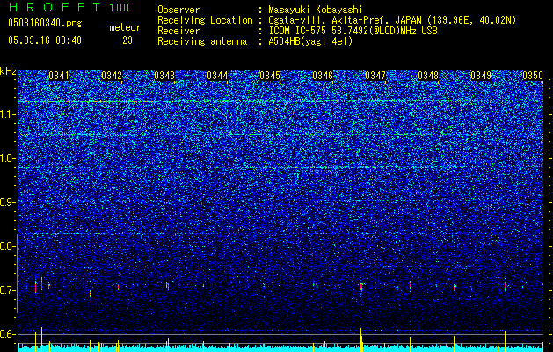Click the date stamp 05.03.16 03:40
The height and width of the screenshot is (352, 553).
click(x=45, y=40)
